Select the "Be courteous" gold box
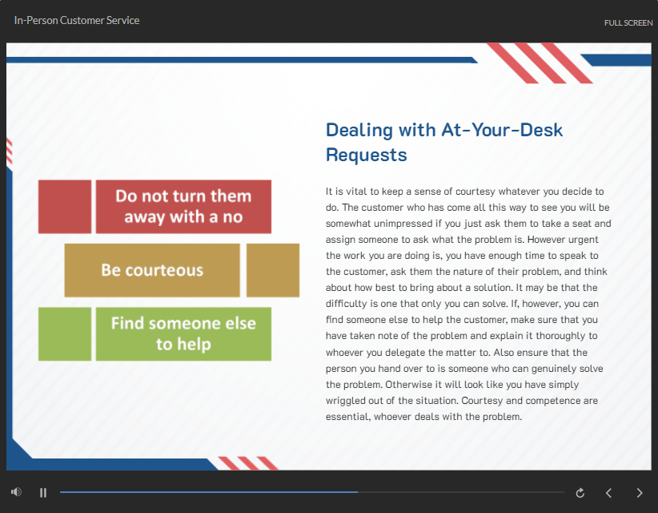 click(152, 271)
